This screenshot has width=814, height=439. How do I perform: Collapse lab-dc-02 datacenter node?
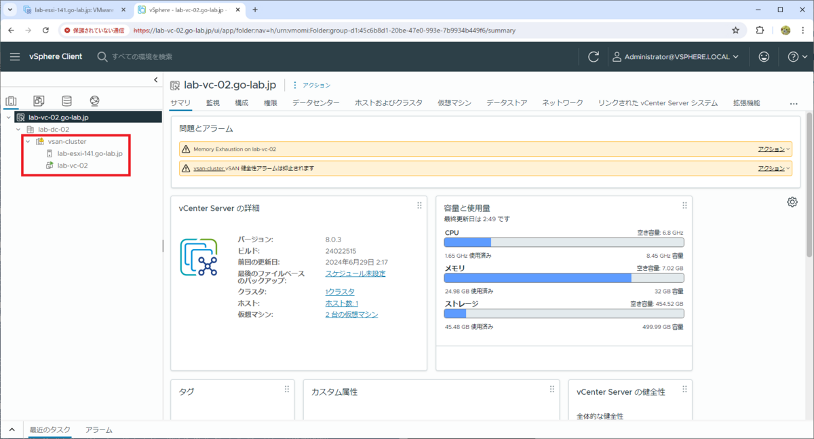(x=18, y=129)
